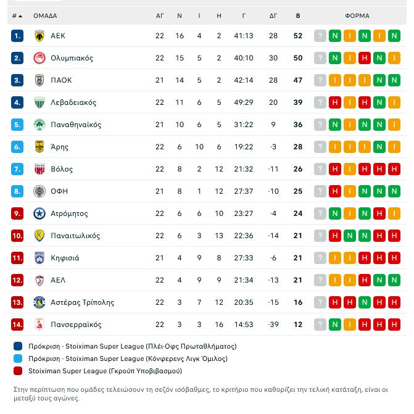Click the PAOK club crest
The height and width of the screenshot is (414, 414).
[39, 80]
